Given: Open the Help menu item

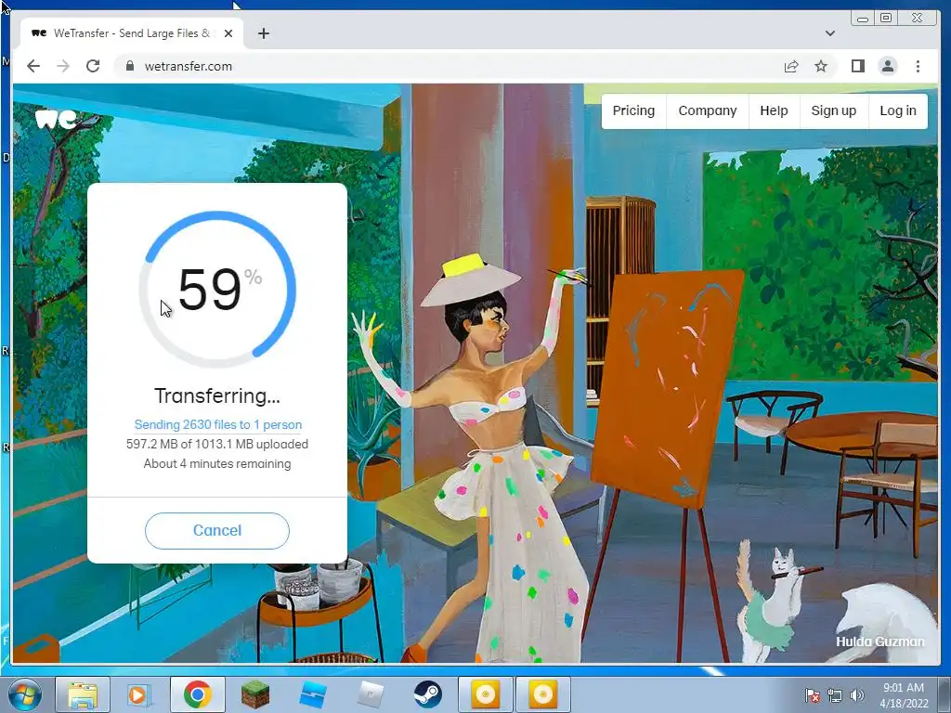Looking at the screenshot, I should tap(774, 111).
